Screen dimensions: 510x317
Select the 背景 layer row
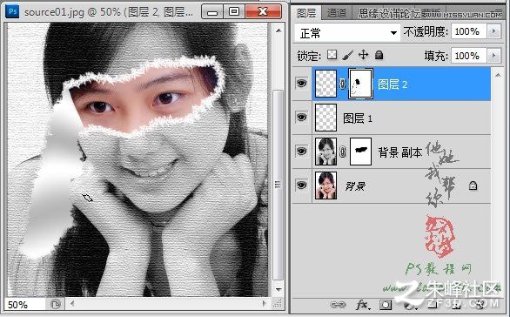392,185
